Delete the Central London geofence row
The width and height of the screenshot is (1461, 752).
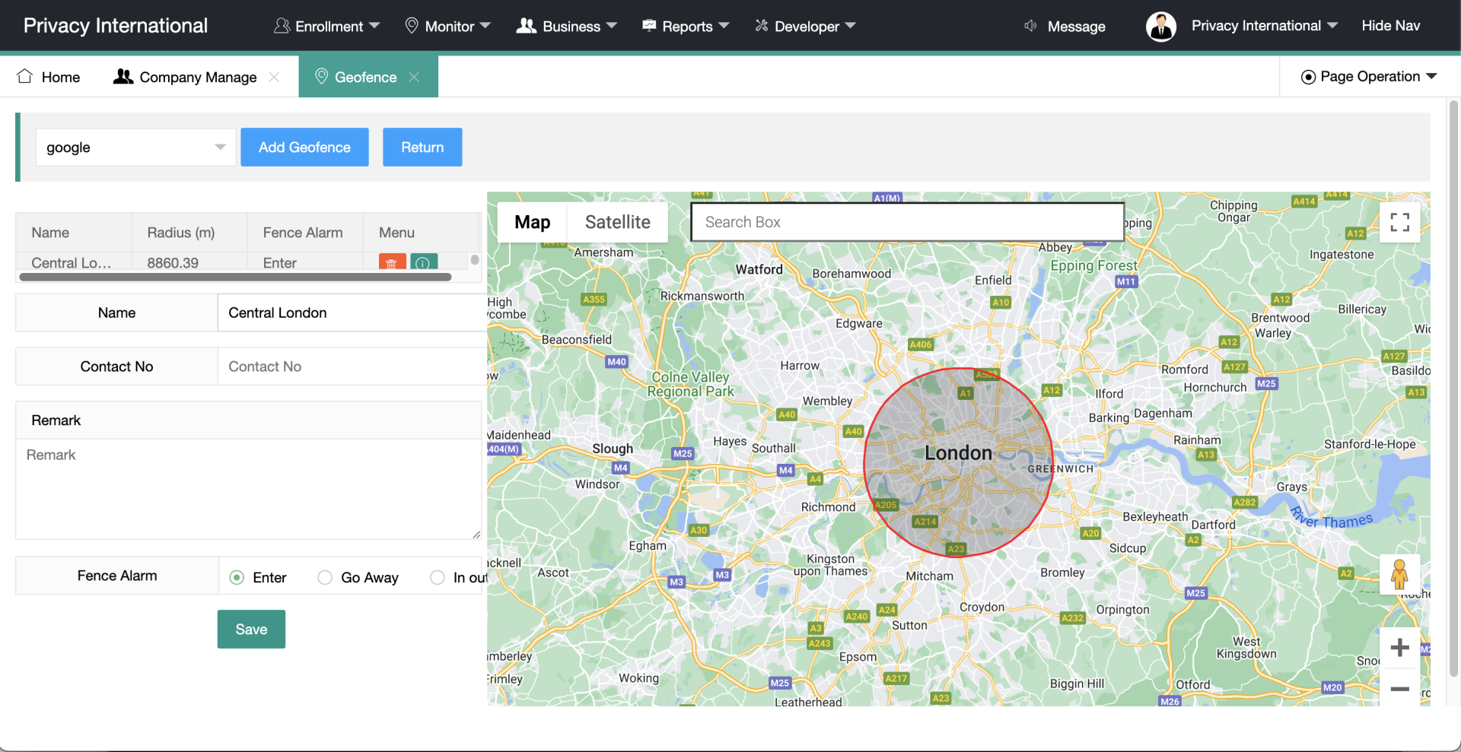[x=392, y=262]
